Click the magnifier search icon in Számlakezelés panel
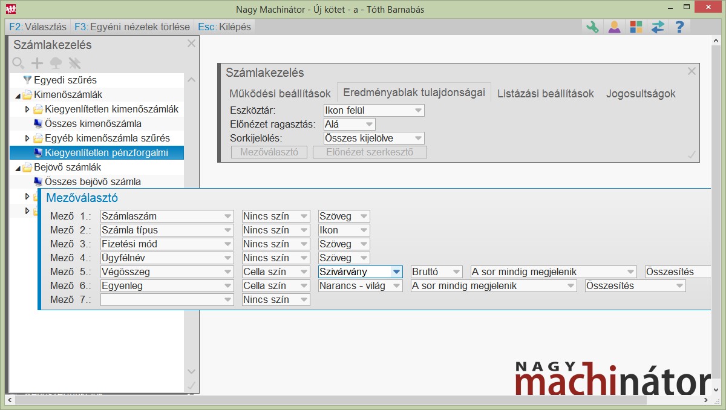This screenshot has height=410, width=726. point(19,63)
